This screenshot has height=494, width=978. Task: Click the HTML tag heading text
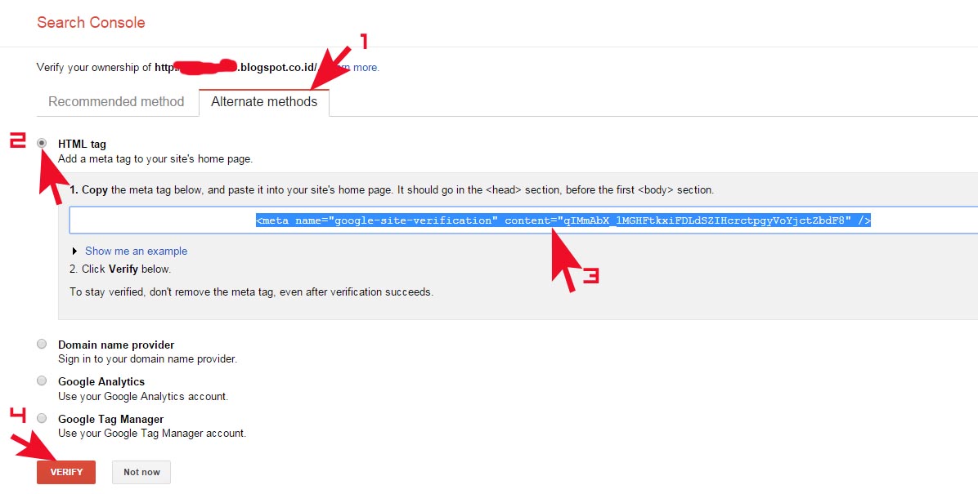click(x=82, y=144)
